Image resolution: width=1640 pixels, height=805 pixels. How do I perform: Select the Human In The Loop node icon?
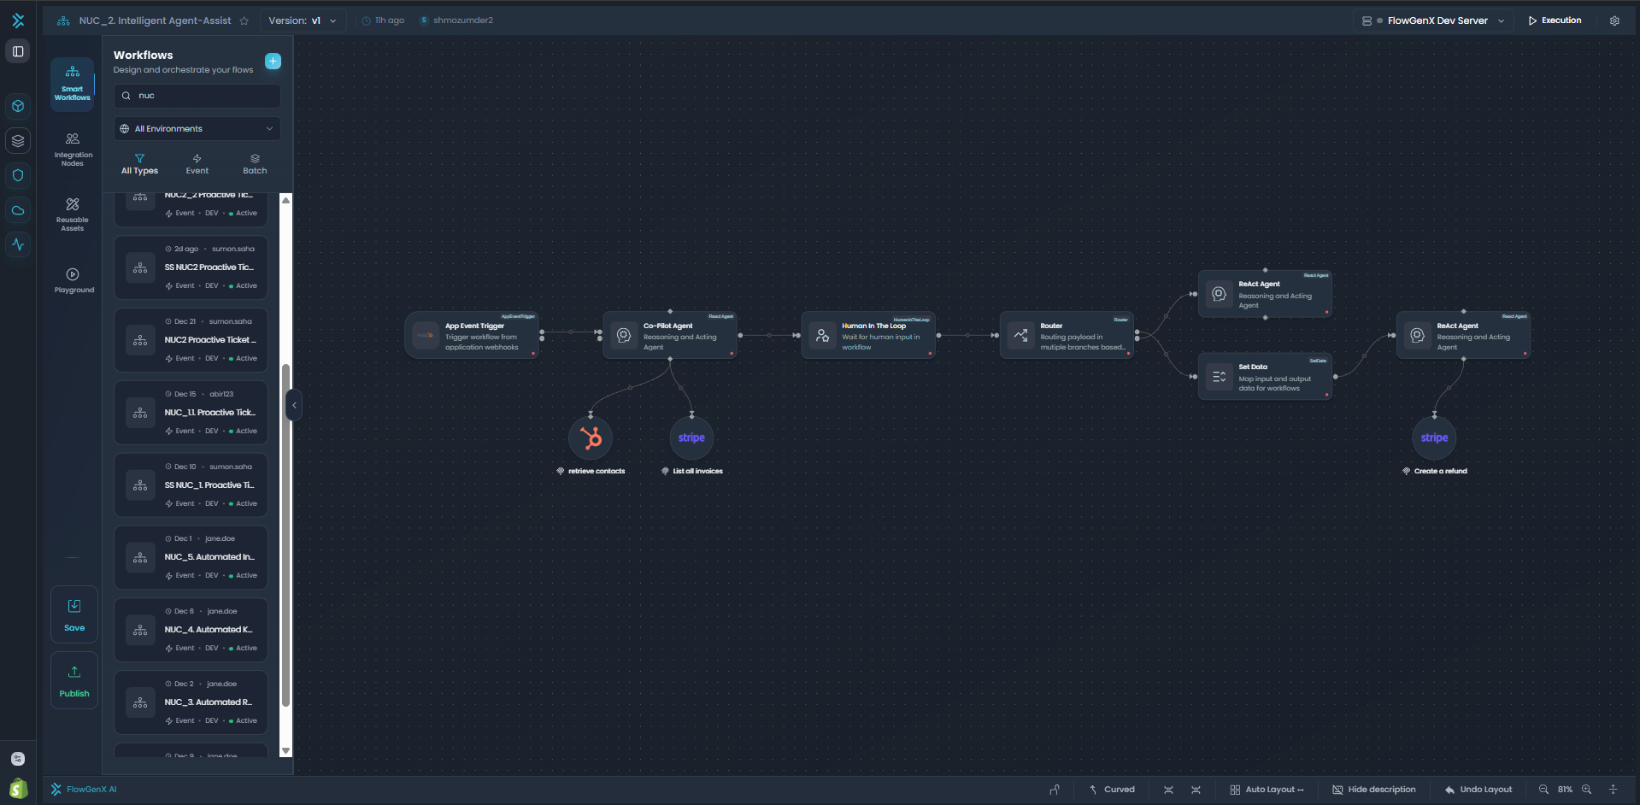tap(822, 336)
